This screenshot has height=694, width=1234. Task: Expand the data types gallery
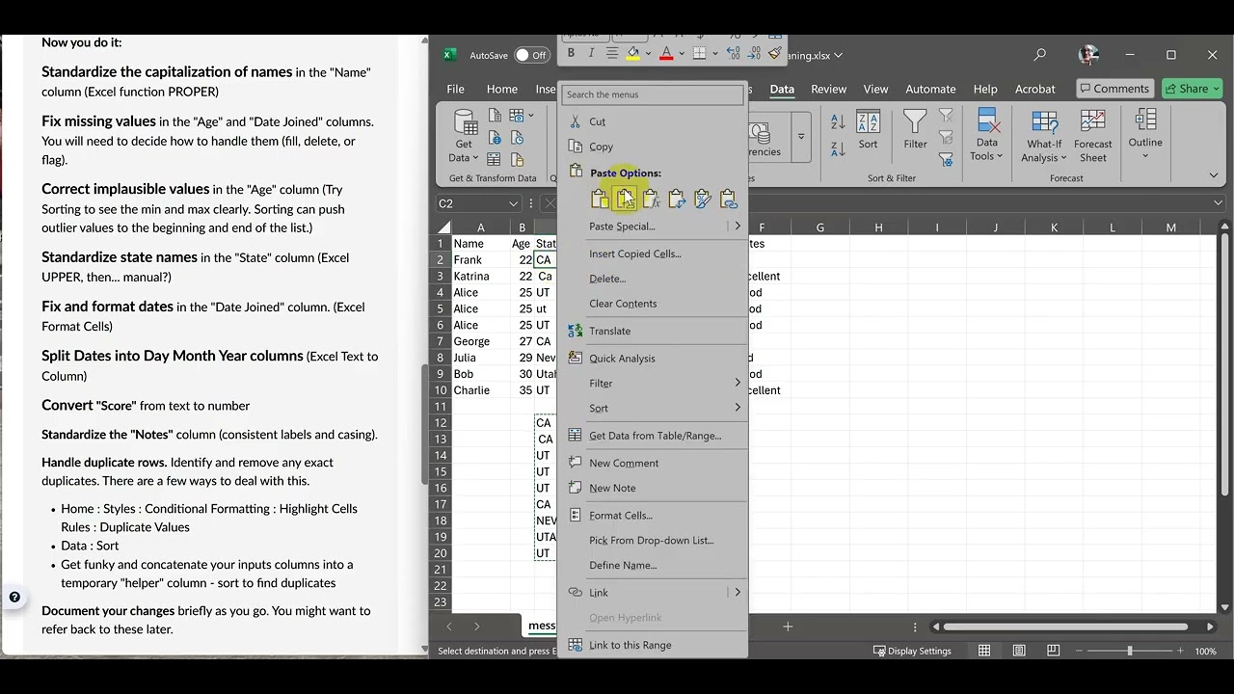tap(800, 137)
